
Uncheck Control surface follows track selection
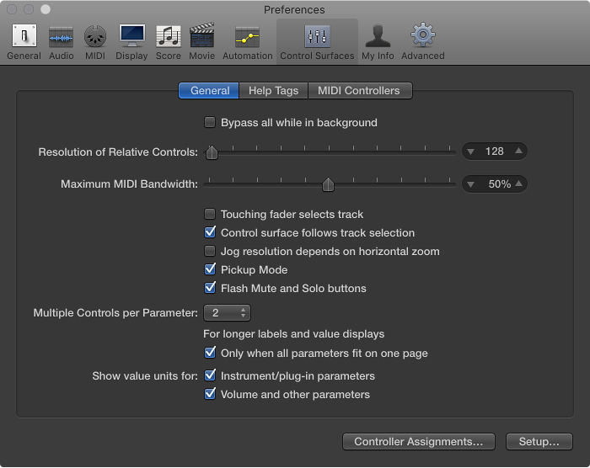210,232
